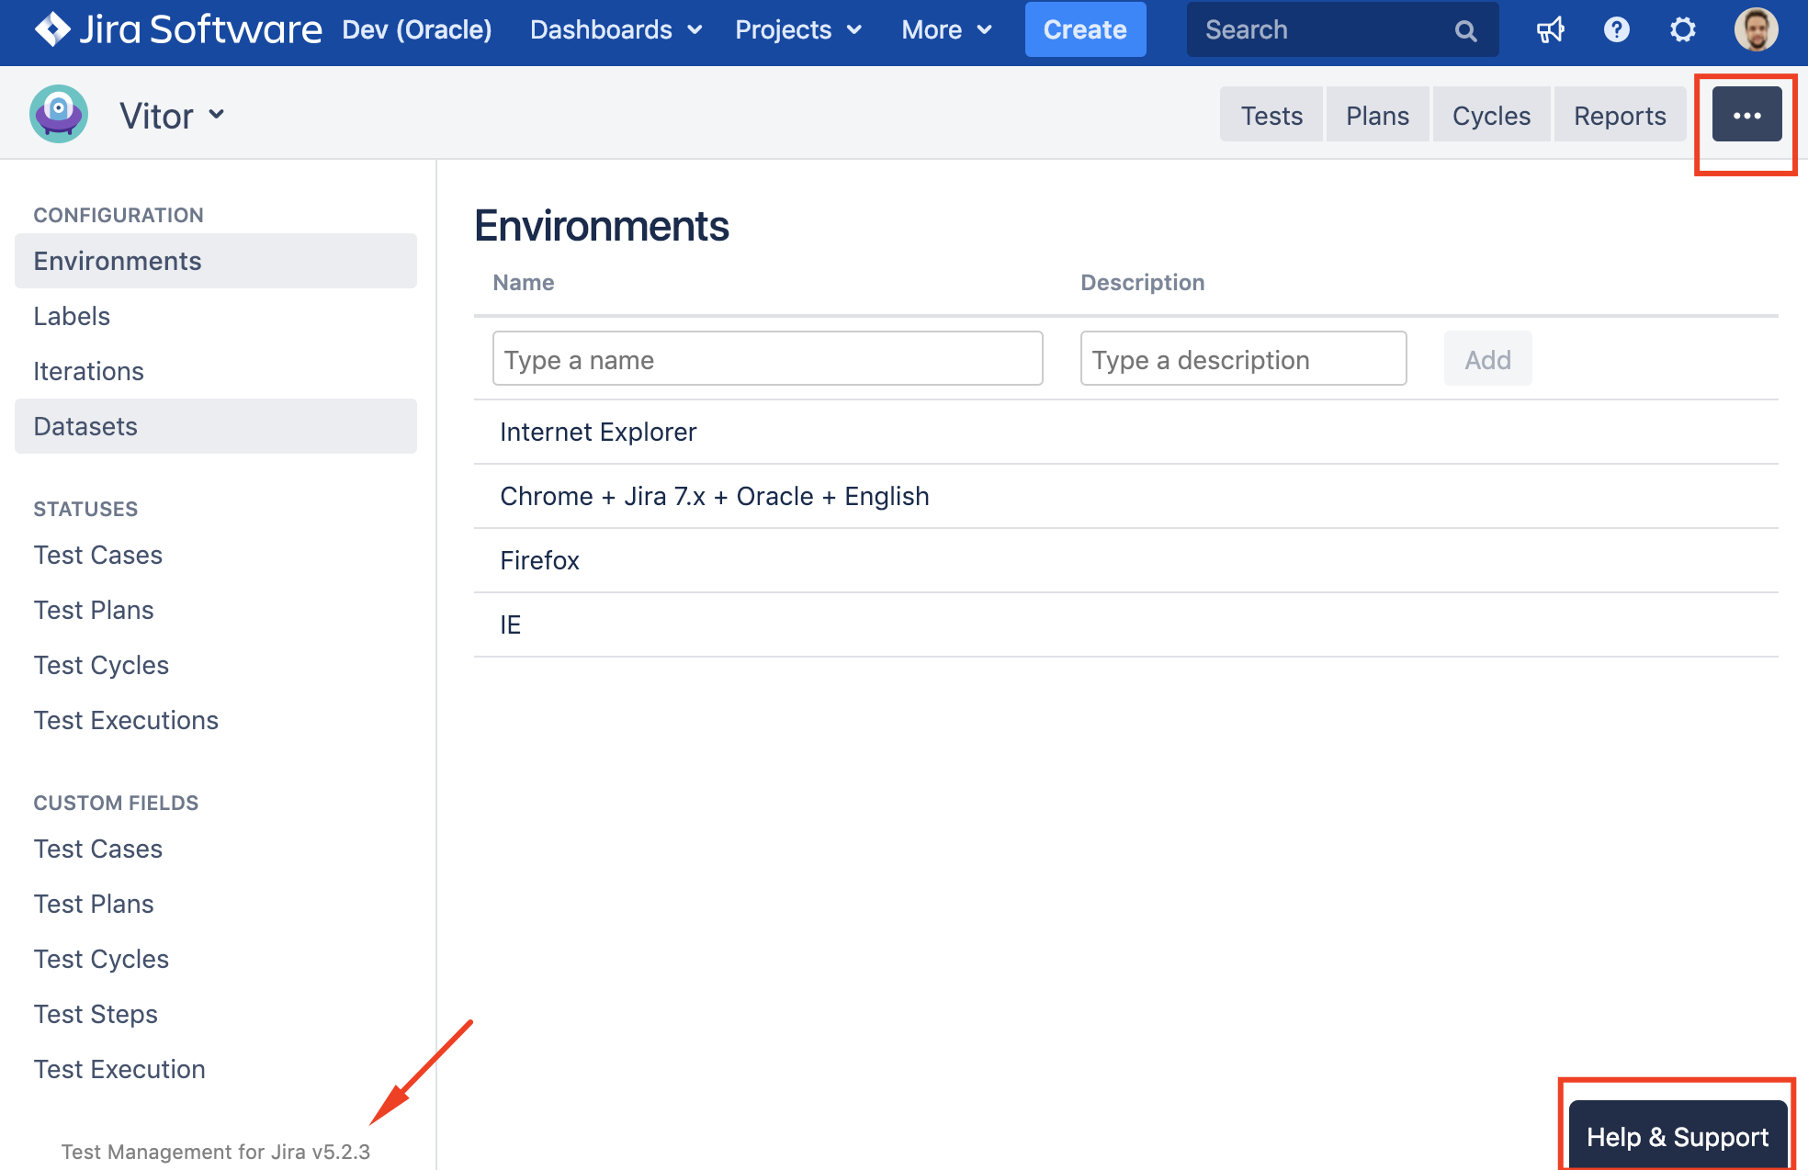Click the Type a name field
This screenshot has width=1808, height=1170.
tap(767, 359)
